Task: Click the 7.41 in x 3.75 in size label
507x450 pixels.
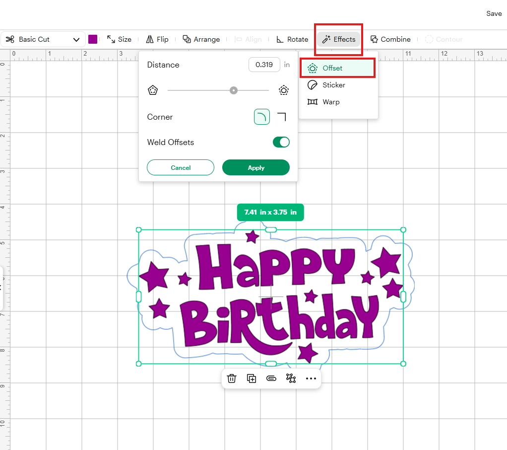Action: pyautogui.click(x=270, y=213)
